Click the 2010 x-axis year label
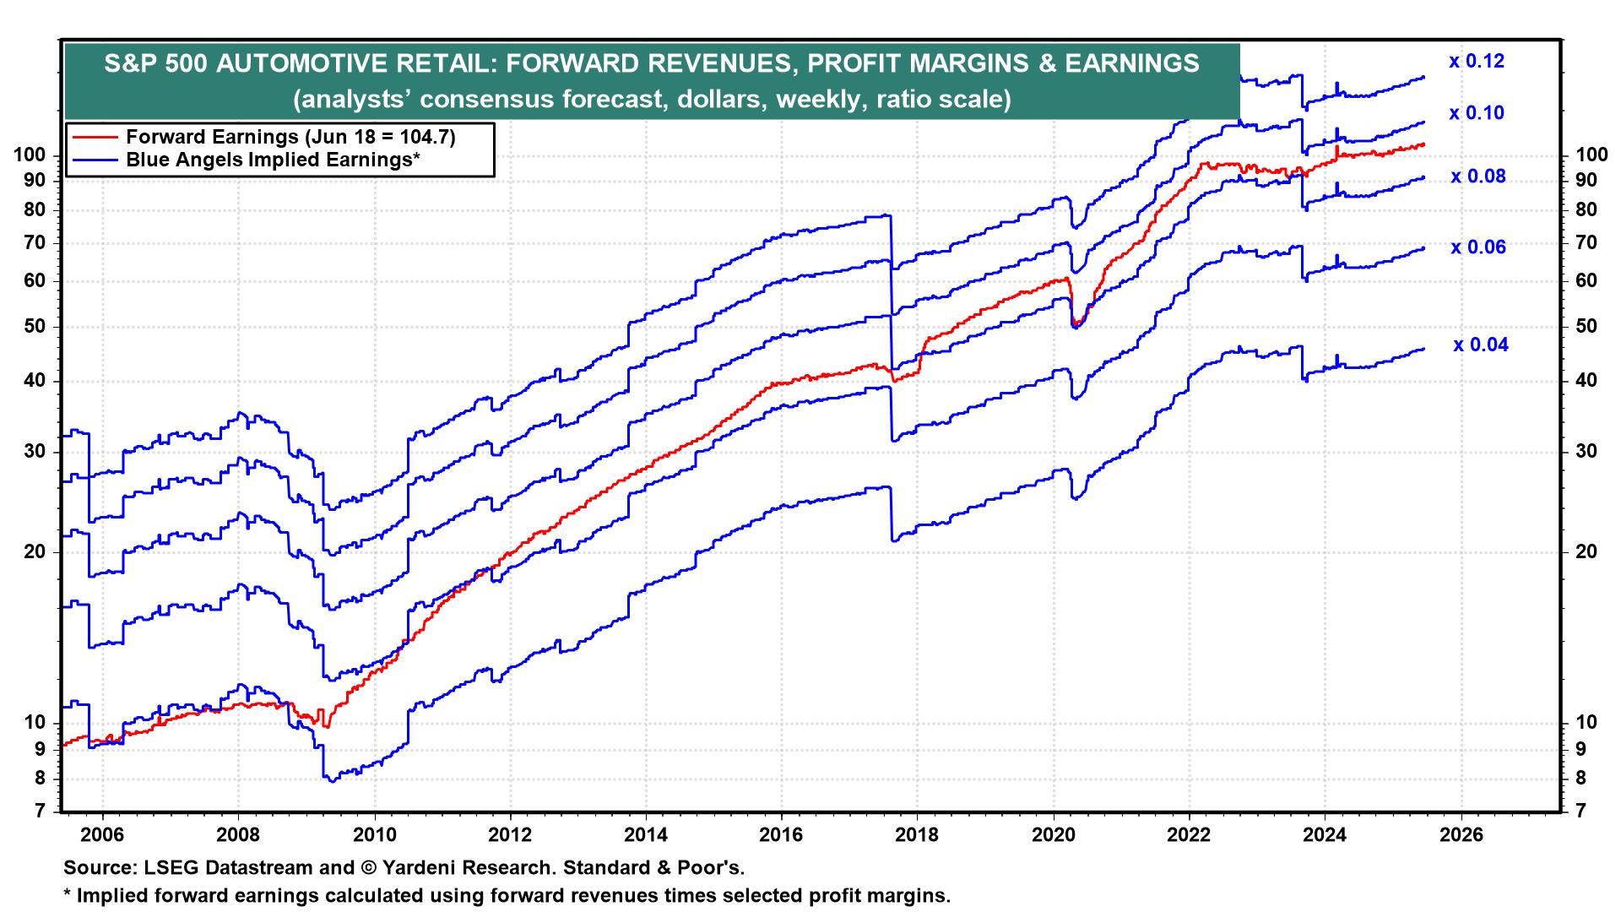This screenshot has height=912, width=1621. pyautogui.click(x=374, y=834)
